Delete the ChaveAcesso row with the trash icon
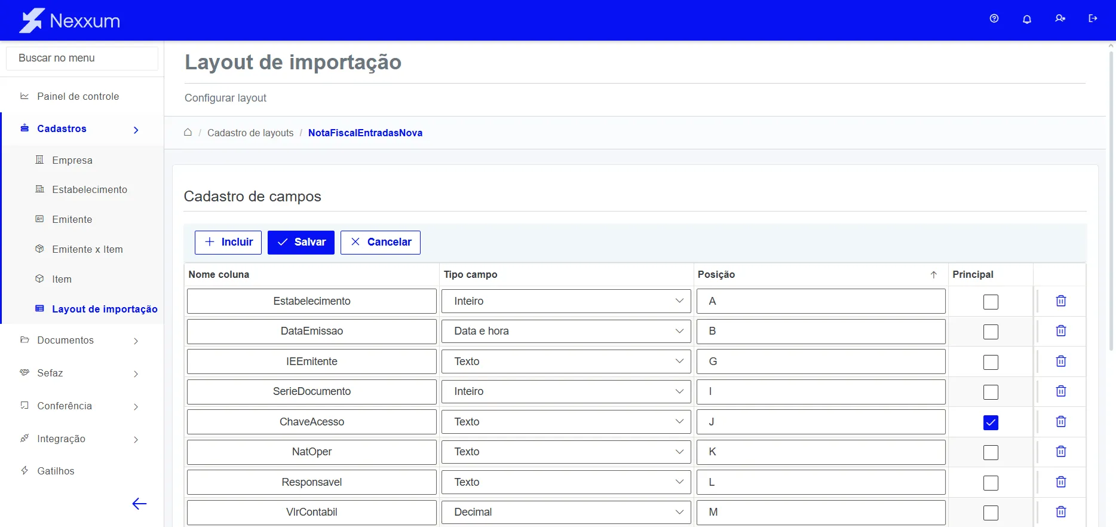 coord(1061,422)
